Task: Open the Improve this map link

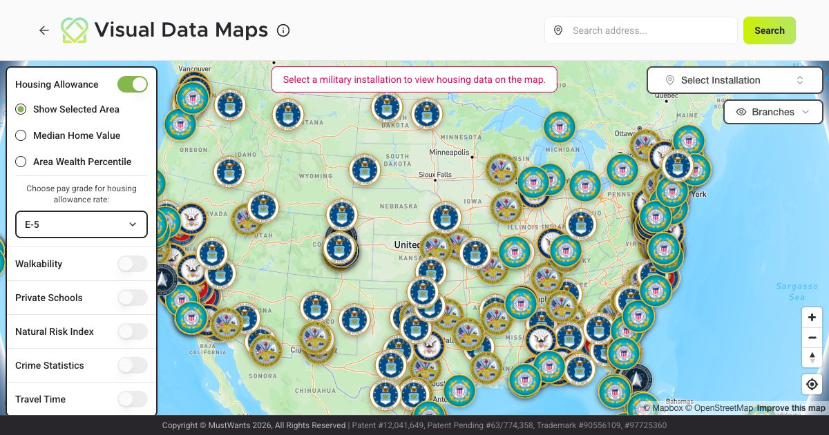Action: coord(791,408)
